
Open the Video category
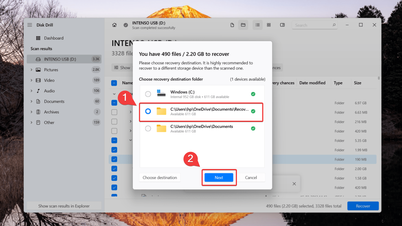click(x=49, y=80)
